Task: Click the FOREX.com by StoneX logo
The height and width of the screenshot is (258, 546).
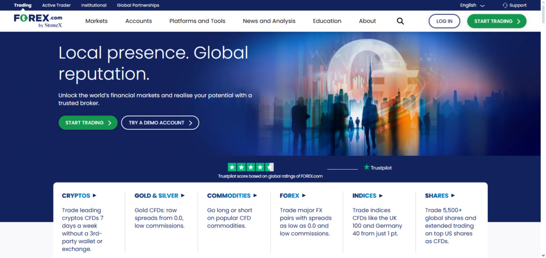Action: [x=38, y=21]
